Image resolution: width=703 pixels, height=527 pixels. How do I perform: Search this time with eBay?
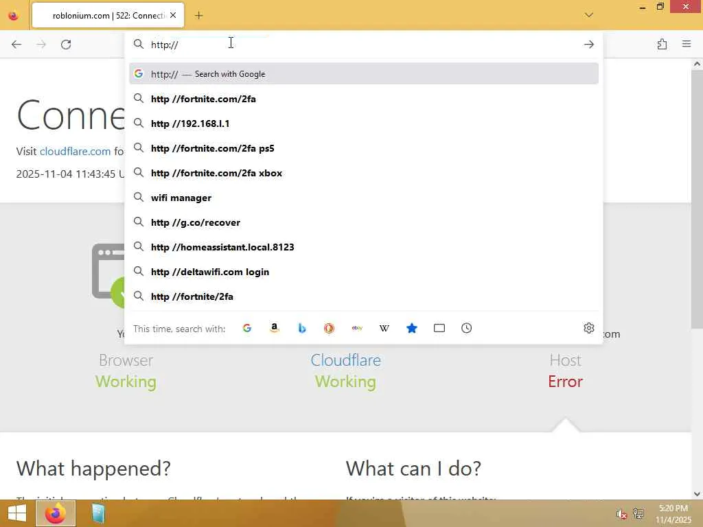pos(357,328)
